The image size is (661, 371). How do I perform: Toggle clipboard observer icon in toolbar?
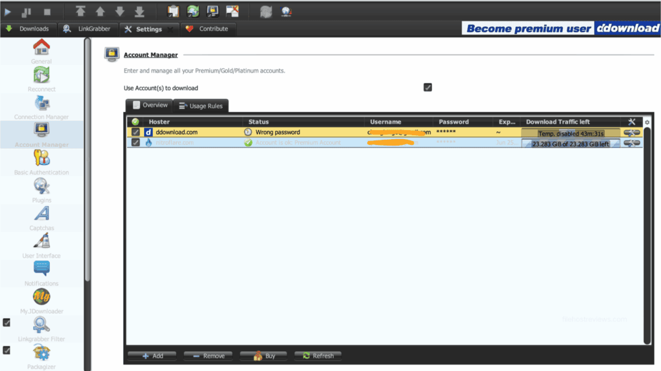(x=173, y=12)
